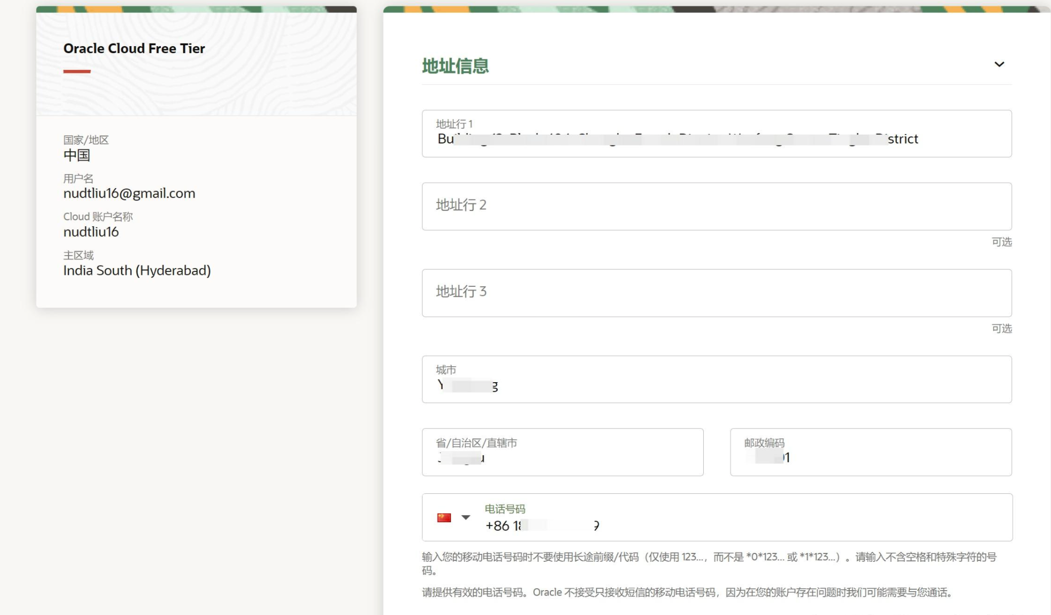Select the 省/自治区/直辖市 province field
Viewport: 1051px width, 615px height.
point(562,452)
